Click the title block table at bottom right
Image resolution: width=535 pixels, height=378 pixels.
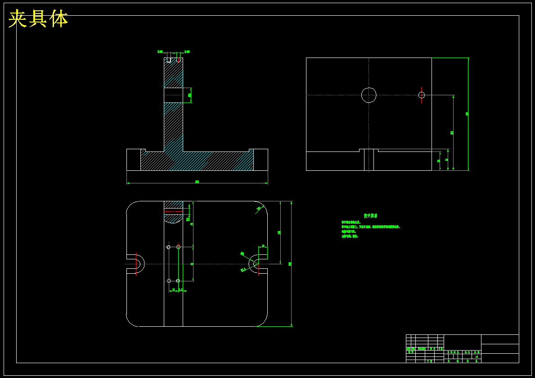coord(462,349)
